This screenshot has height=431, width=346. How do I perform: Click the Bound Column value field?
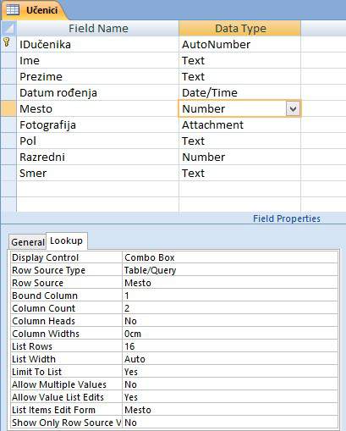230,296
